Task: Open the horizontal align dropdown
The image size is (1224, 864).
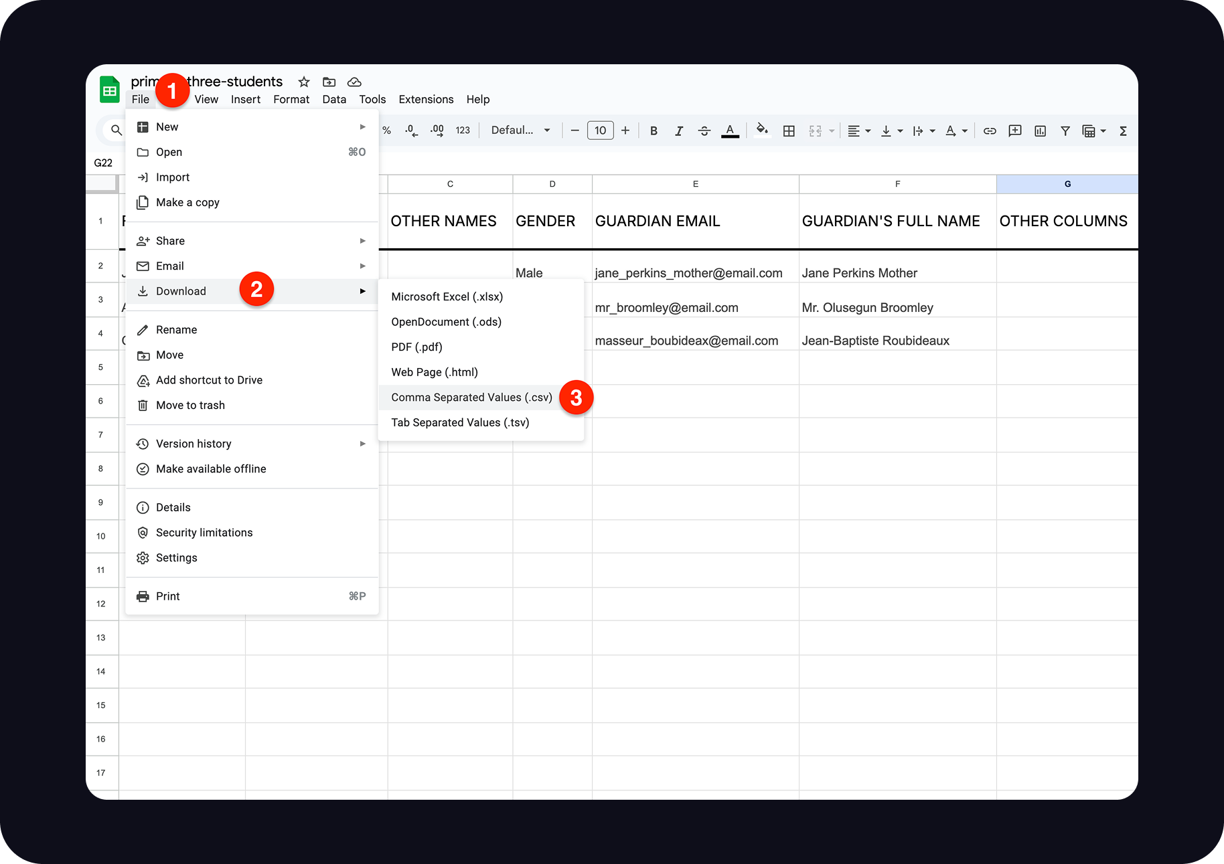Action: [x=859, y=131]
